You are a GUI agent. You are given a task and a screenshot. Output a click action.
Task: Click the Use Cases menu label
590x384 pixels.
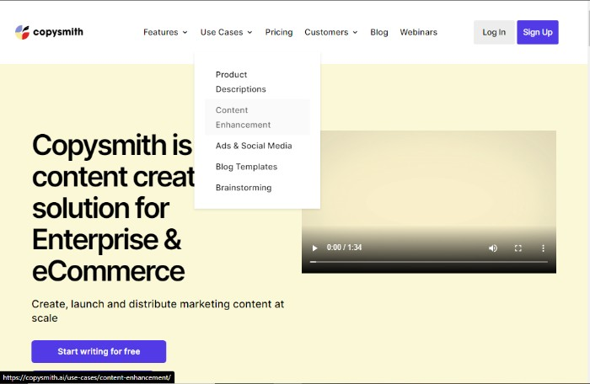(222, 32)
